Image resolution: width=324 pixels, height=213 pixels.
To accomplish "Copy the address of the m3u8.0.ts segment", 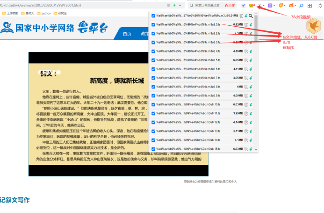I will [246, 25].
